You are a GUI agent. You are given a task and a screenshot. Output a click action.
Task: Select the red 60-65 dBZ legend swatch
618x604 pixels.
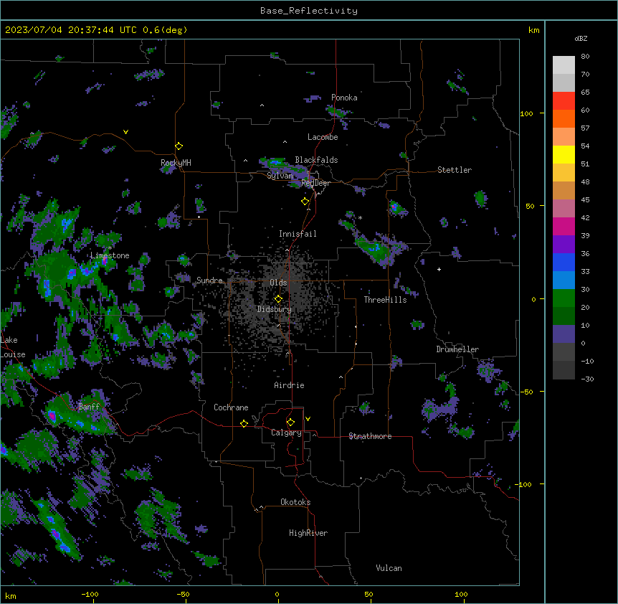tap(564, 101)
